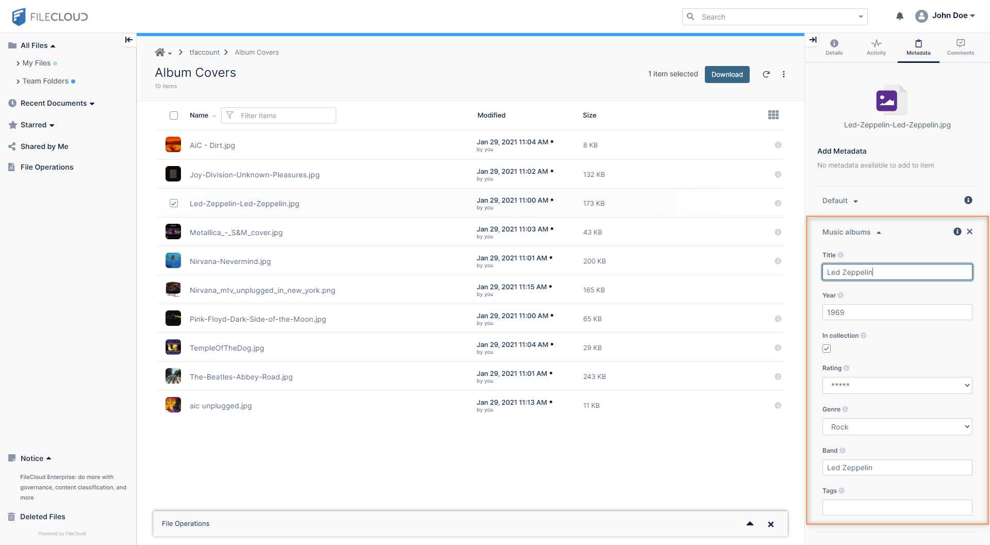Click the home breadcrumb icon

(x=160, y=52)
